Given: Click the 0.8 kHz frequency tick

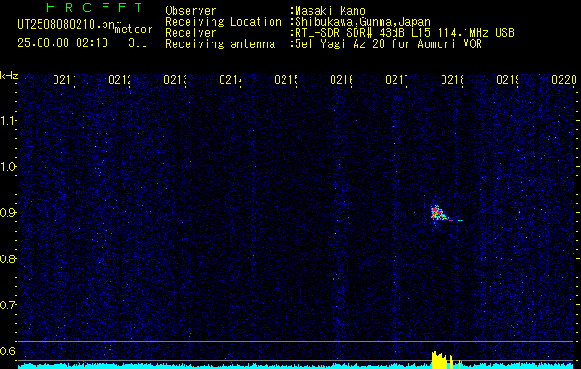Looking at the screenshot, I should coord(8,258).
